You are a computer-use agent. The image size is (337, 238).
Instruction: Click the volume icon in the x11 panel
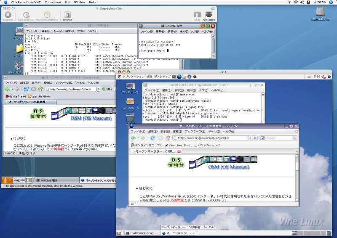[323, 77]
